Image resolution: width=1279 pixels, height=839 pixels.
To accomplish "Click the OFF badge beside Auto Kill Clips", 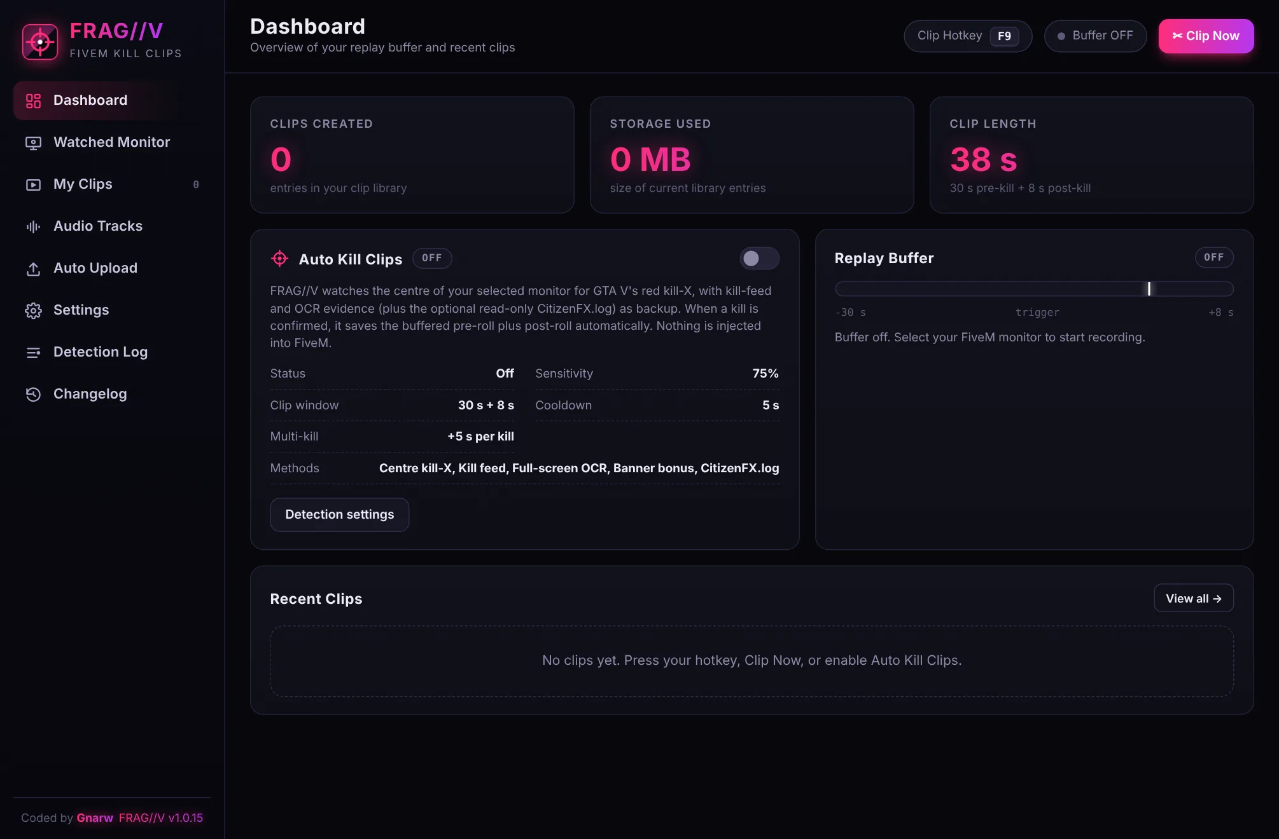I will pyautogui.click(x=432, y=258).
